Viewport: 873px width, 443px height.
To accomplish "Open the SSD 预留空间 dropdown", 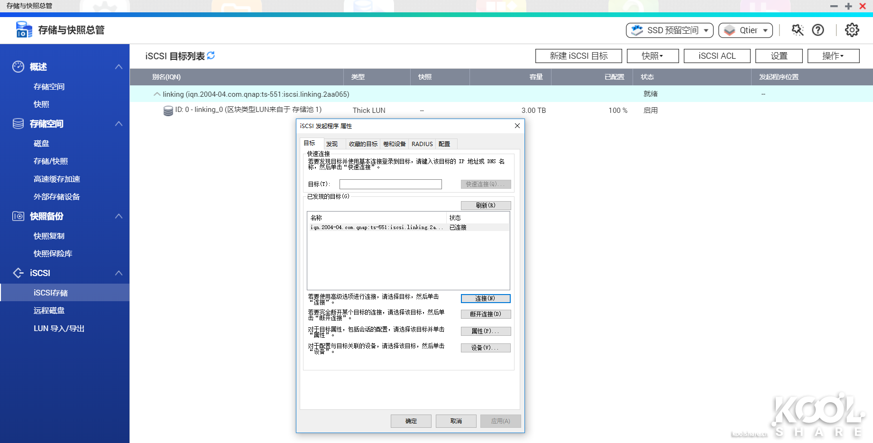I will (x=670, y=30).
